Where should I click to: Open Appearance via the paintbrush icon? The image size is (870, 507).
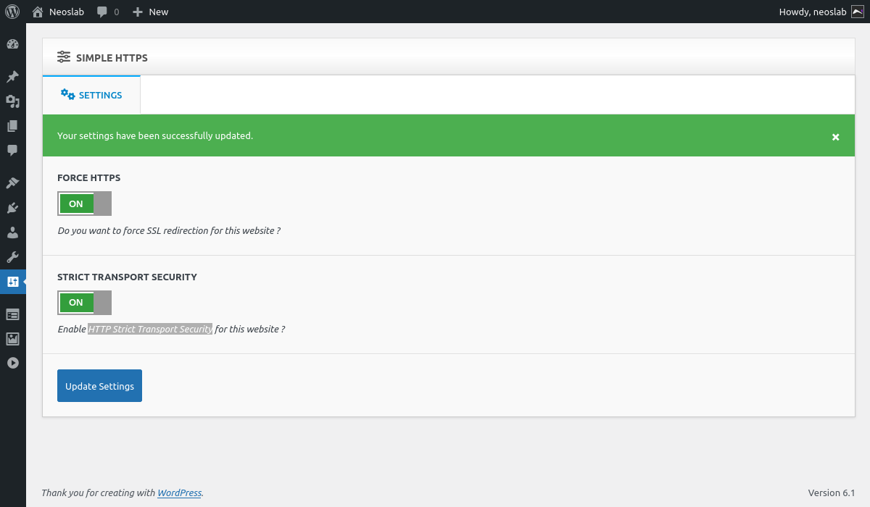pyautogui.click(x=12, y=183)
